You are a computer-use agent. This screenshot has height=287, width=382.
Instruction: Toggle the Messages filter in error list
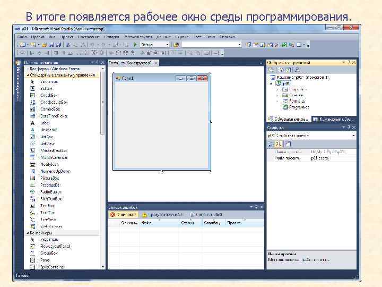coord(206,215)
